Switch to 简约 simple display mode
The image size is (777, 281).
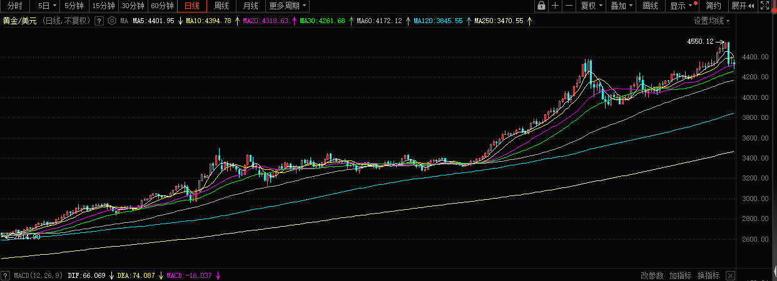pos(714,6)
